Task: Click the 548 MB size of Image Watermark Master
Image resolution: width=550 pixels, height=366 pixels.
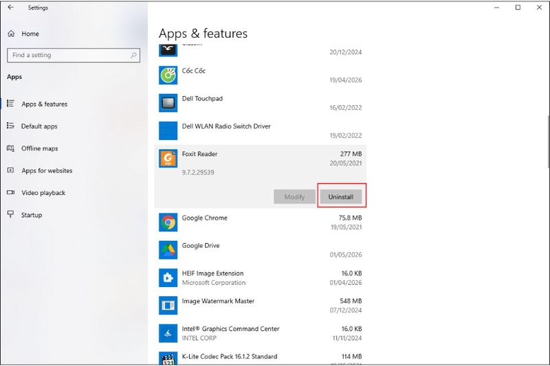Action: 351,301
